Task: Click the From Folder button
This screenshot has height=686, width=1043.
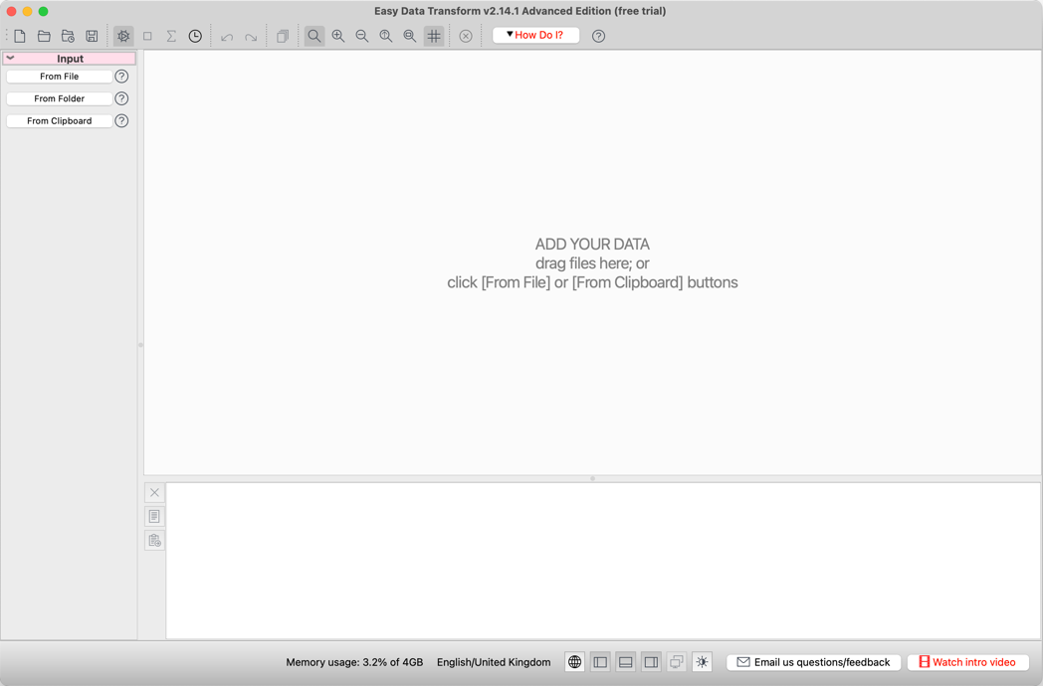Action: 59,98
